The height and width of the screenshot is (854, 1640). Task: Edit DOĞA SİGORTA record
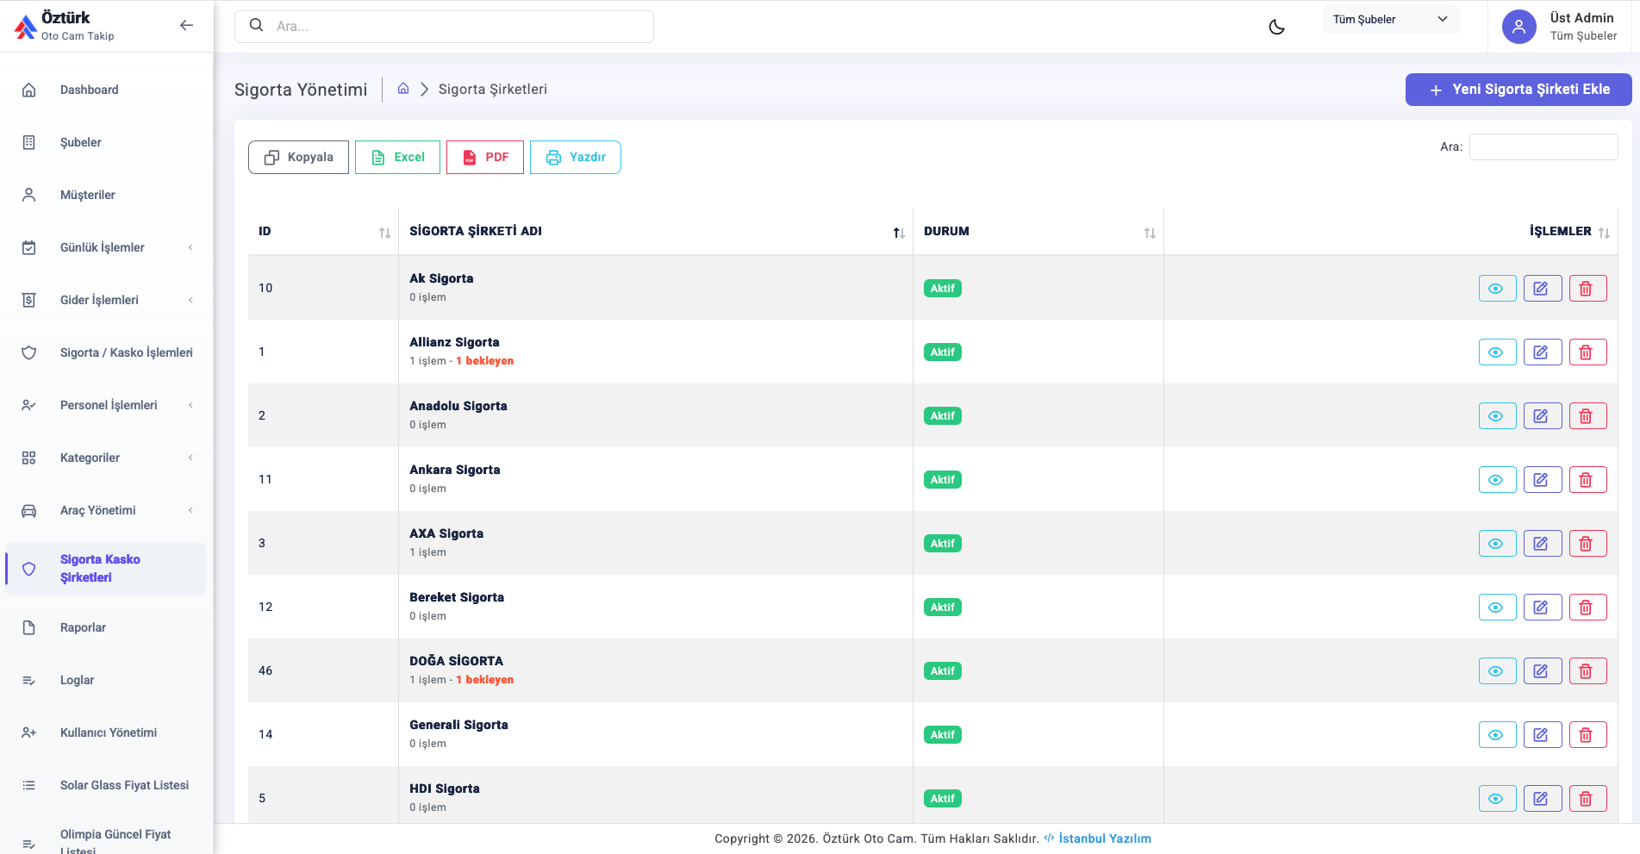pos(1543,671)
